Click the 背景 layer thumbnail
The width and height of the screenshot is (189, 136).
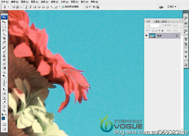pyautogui.click(x=152, y=36)
